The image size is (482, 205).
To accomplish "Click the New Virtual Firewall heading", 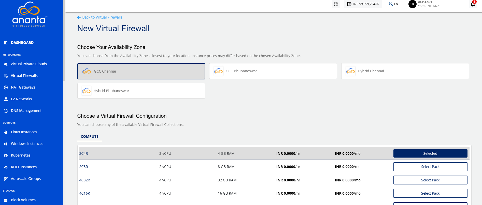I will [x=114, y=28].
